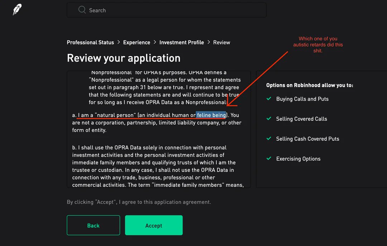Click "Selling Cash Covered Puts" text
Screen dimensions: 387x246
[307, 139]
